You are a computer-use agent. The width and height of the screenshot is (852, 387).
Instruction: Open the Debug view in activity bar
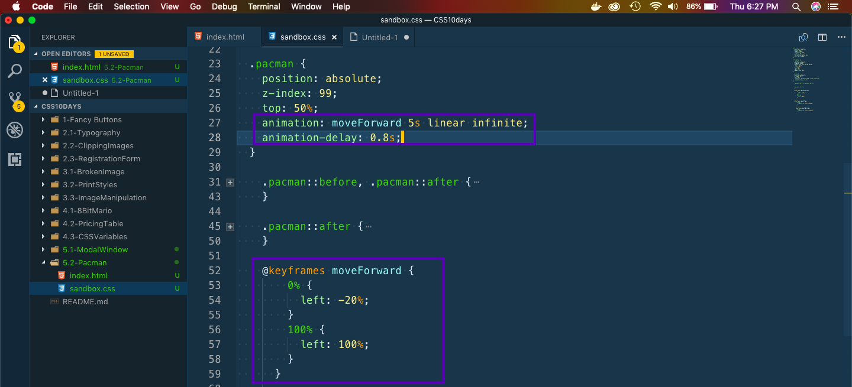15,130
